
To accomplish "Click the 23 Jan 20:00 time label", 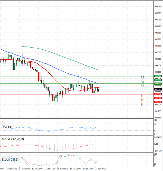I will pos(101,169).
